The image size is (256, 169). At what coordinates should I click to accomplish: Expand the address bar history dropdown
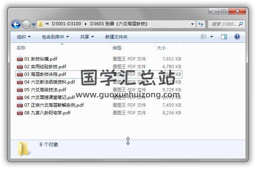point(193,24)
